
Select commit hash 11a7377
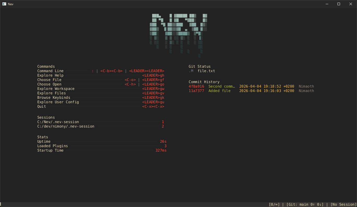tap(197, 91)
